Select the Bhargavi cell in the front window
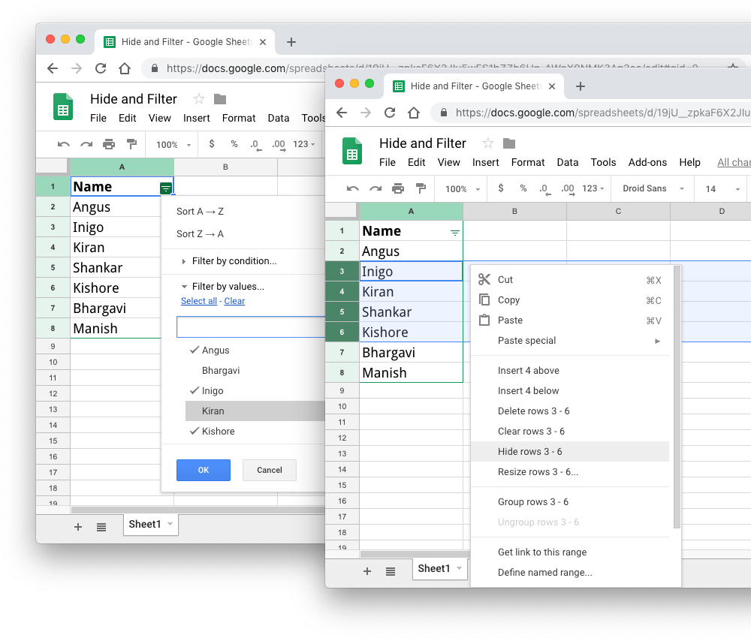The width and height of the screenshot is (751, 638). pyautogui.click(x=411, y=353)
